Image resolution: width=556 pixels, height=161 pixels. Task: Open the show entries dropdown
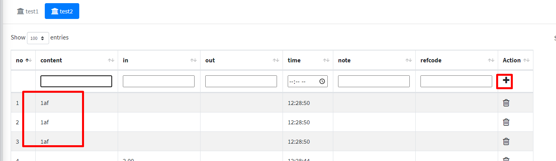coord(38,38)
